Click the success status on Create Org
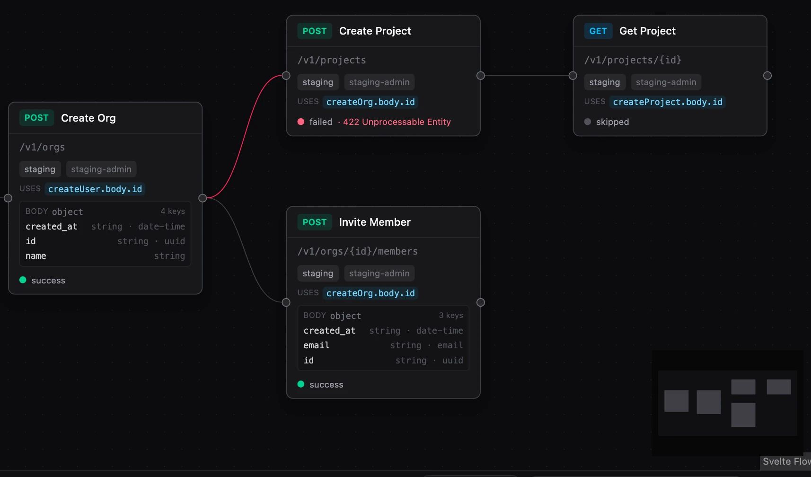This screenshot has width=811, height=477. (43, 281)
